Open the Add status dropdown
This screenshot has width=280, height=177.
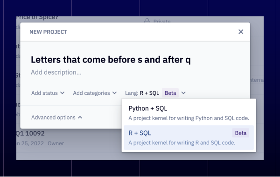pyautogui.click(x=48, y=93)
